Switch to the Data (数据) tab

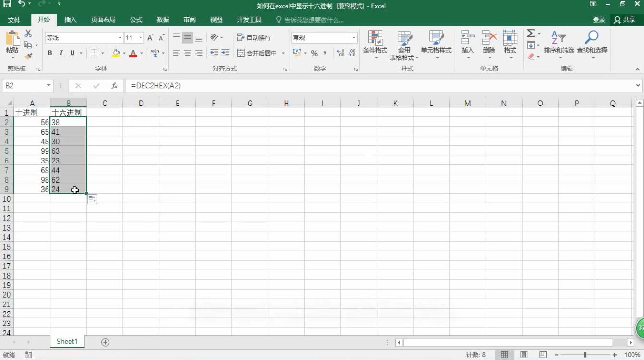coord(163,20)
